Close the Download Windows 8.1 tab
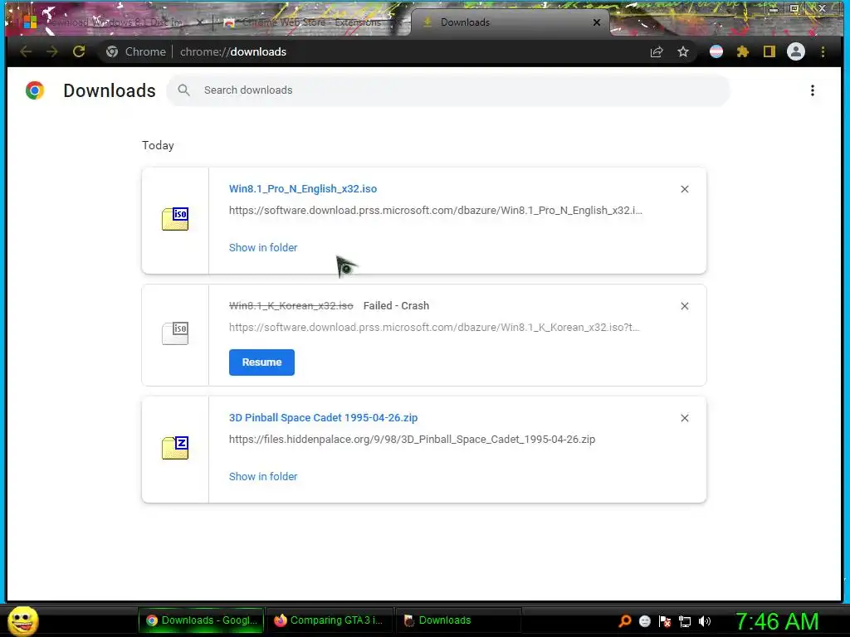Screen dimensions: 850x637 (x=199, y=22)
